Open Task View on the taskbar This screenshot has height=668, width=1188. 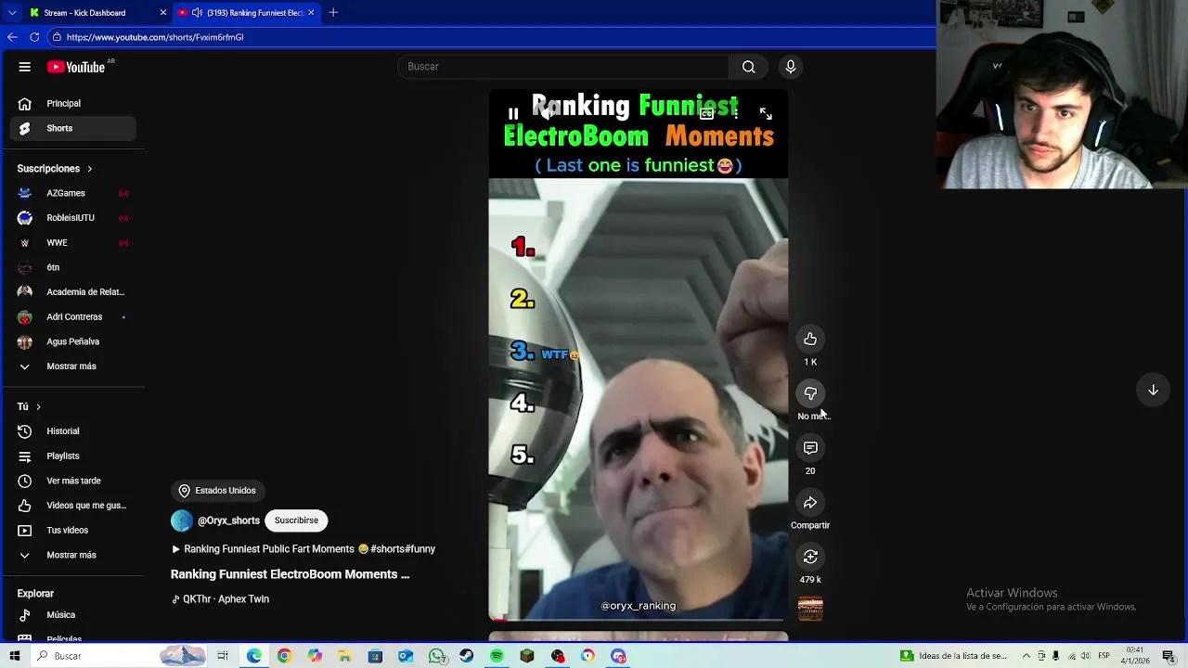pos(223,656)
